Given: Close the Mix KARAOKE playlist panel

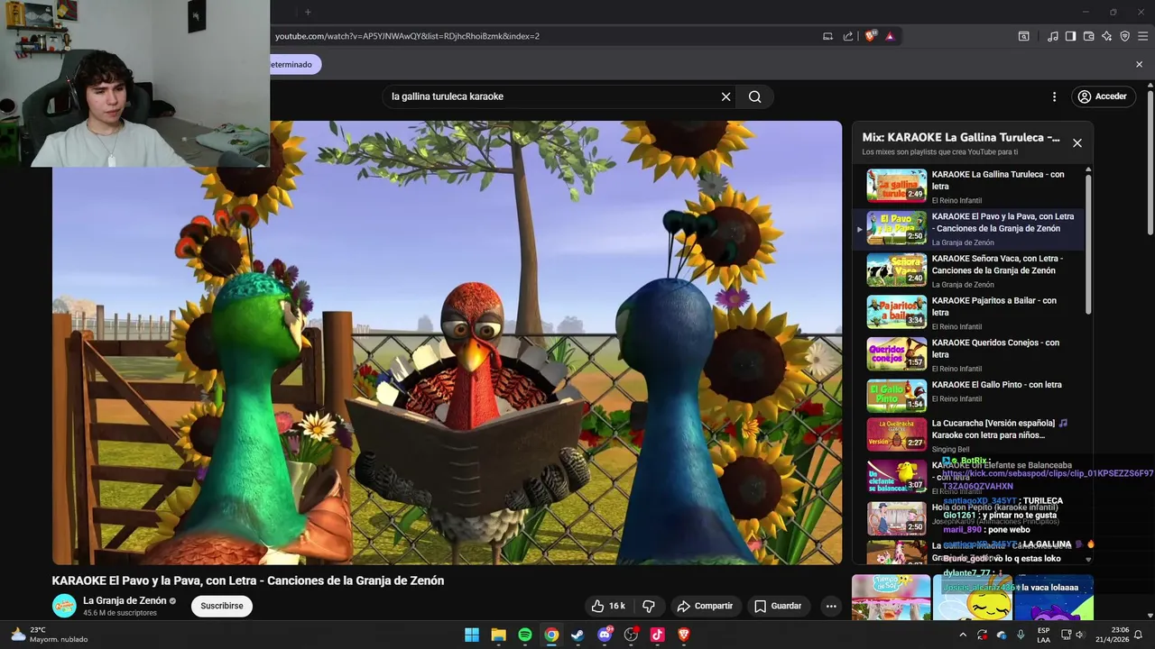Looking at the screenshot, I should pyautogui.click(x=1076, y=143).
